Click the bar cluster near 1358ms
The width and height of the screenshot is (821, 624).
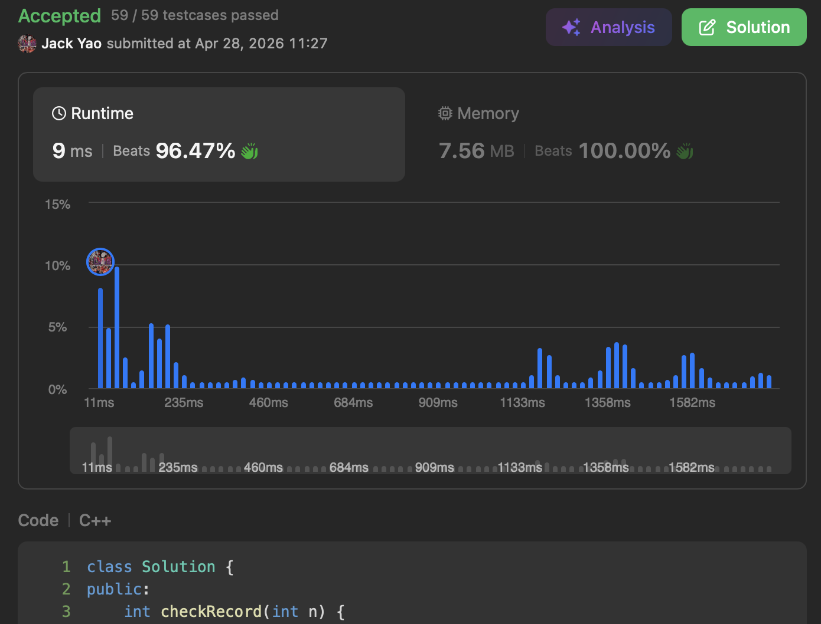point(617,365)
